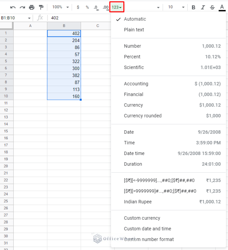The height and width of the screenshot is (250, 228).
Task: Apply currency format with dollar icon
Action: [x=78, y=7]
